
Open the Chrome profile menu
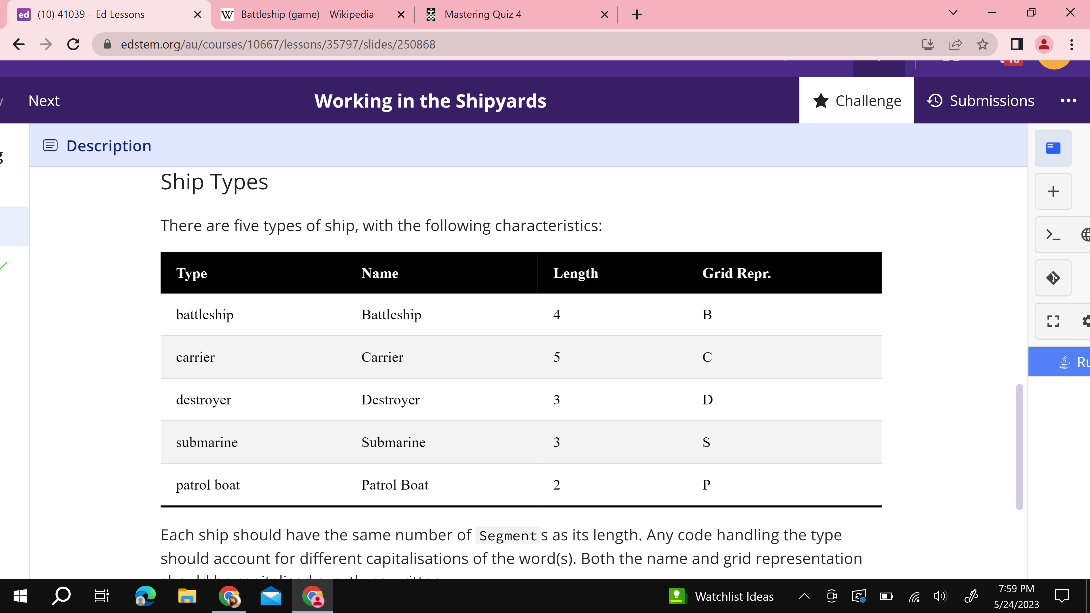coord(1044,45)
